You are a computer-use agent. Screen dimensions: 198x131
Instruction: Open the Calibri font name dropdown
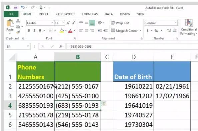pos(52,23)
